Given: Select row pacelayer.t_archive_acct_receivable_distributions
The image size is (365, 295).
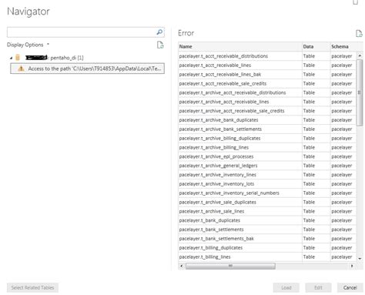Looking at the screenshot, I should 267,92.
